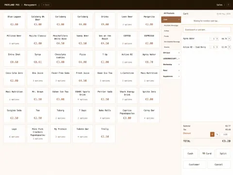This screenshot has width=233, height=175.
Task: Select the euro discount type toggle
Action: click(212, 134)
